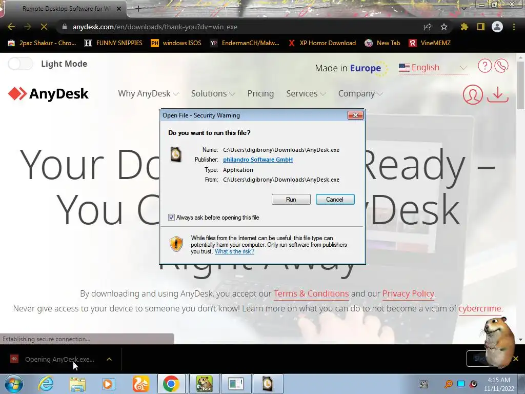The height and width of the screenshot is (394, 525).
Task: Open Privacy Policy link
Action: coord(408,294)
